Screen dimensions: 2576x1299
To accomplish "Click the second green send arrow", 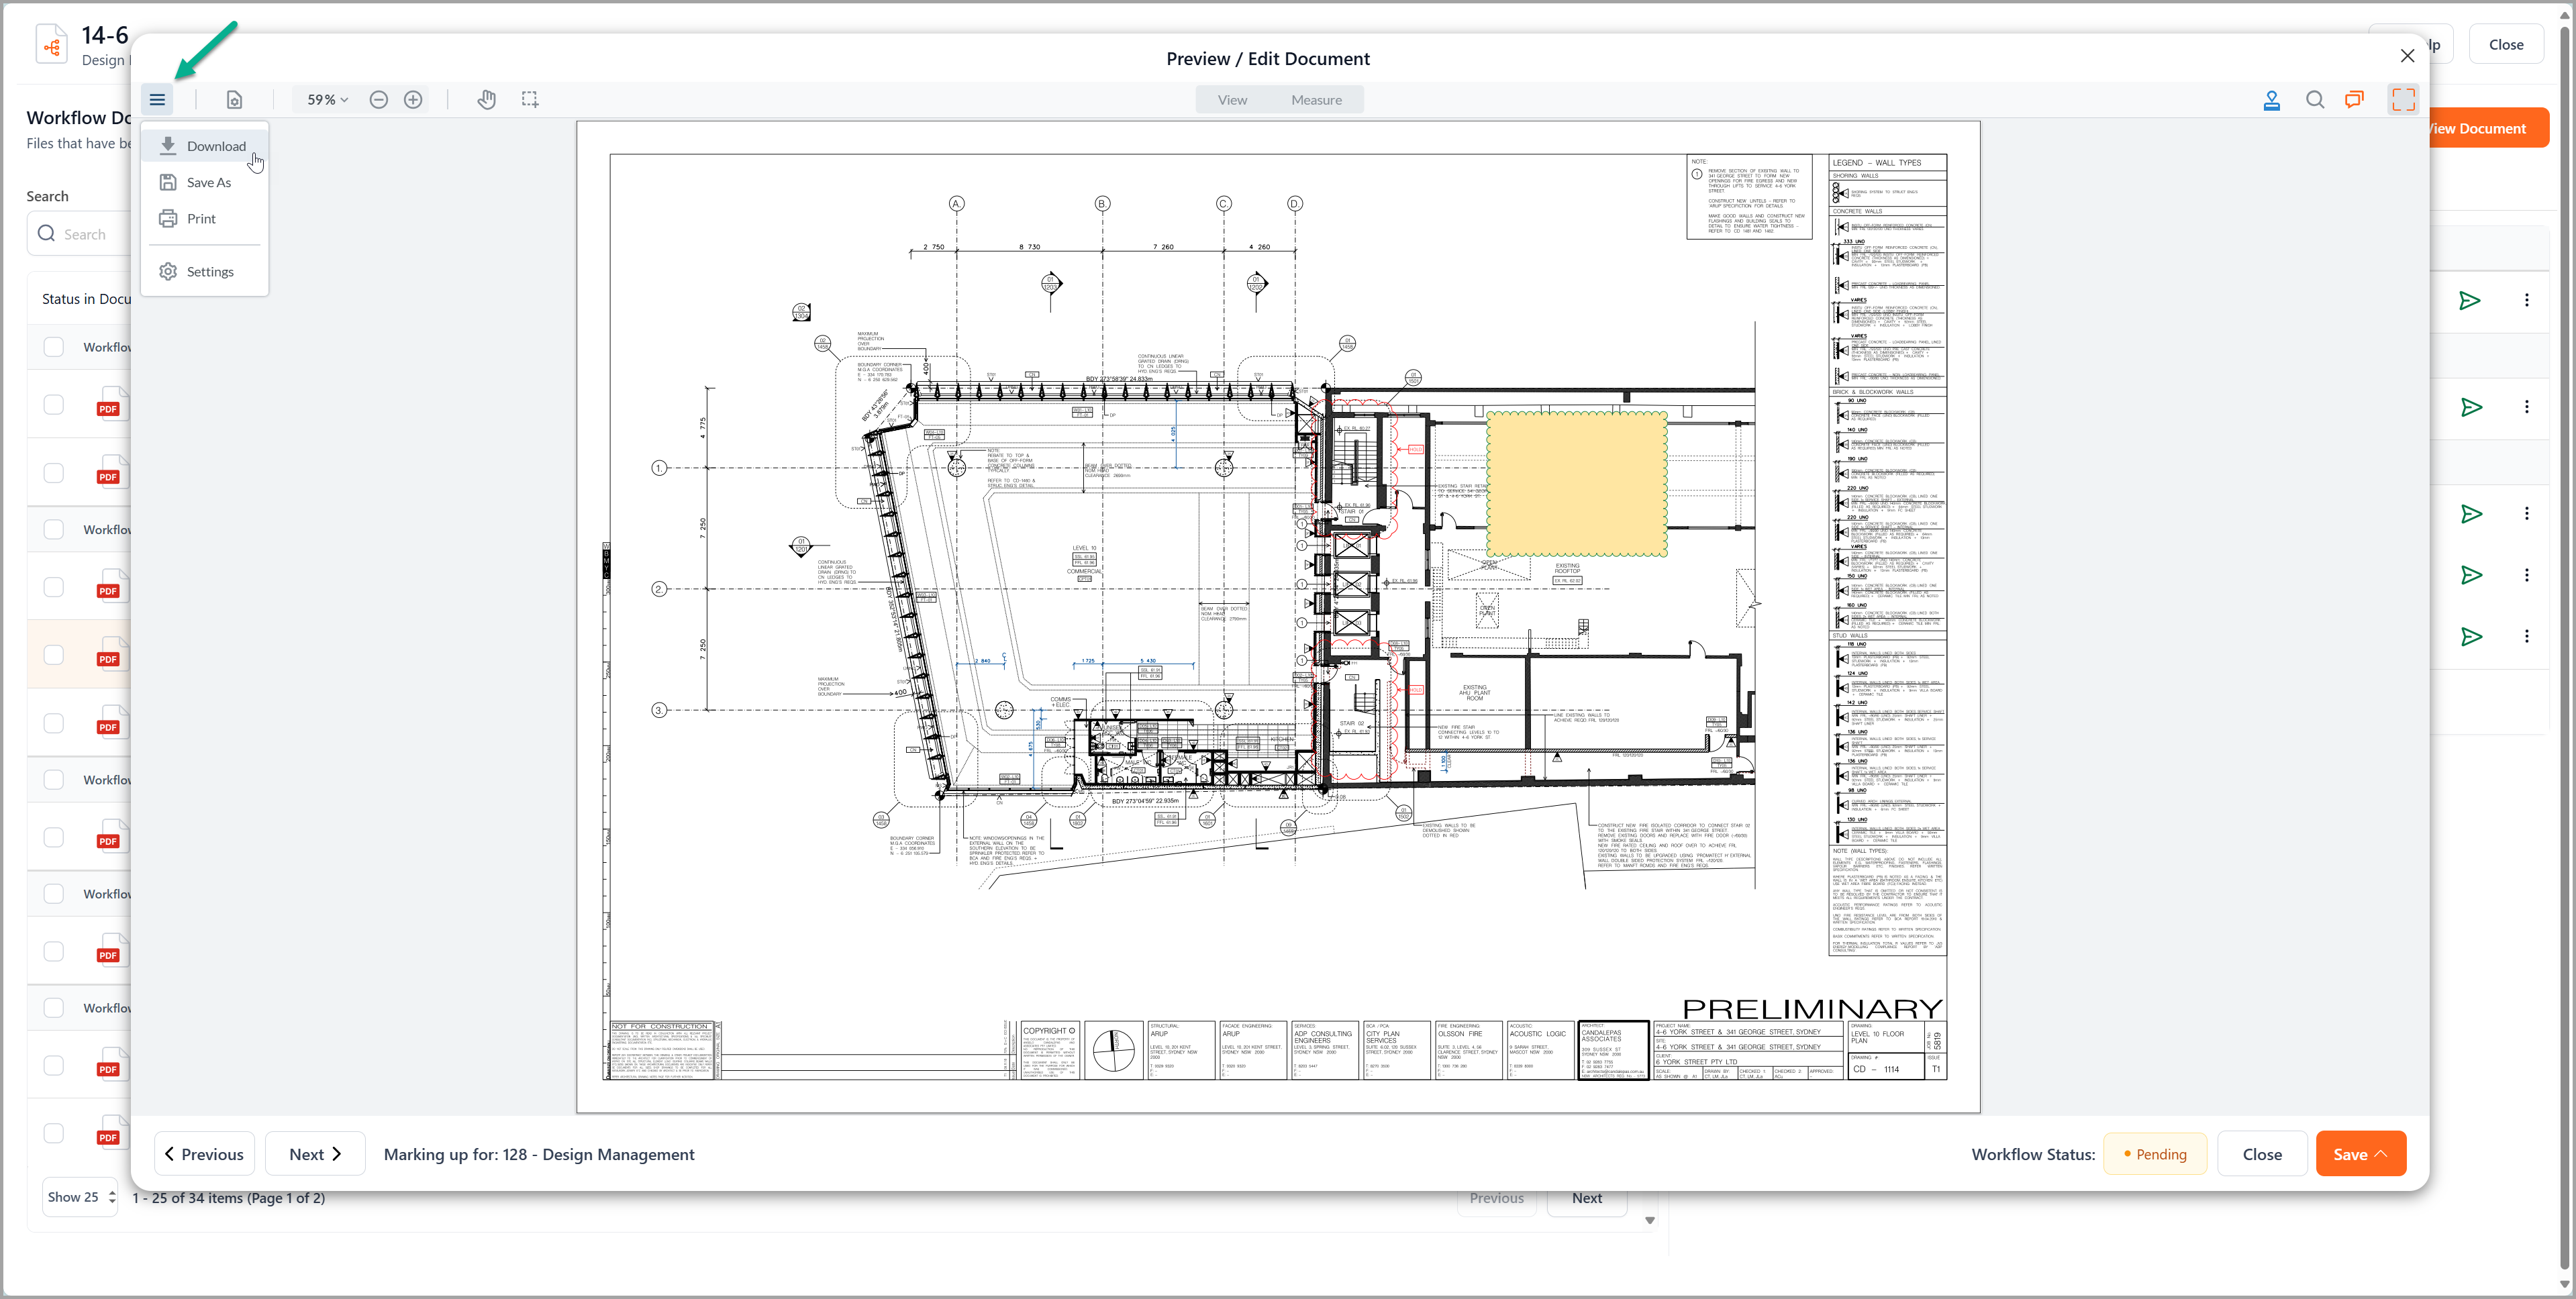I will click(2471, 407).
